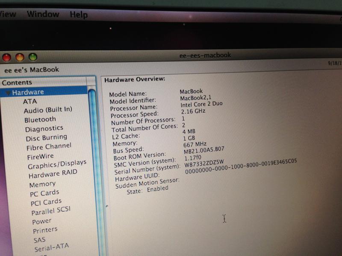This screenshot has width=342, height=256.
Task: Click the yellow minimize window button
Action: coord(20,58)
